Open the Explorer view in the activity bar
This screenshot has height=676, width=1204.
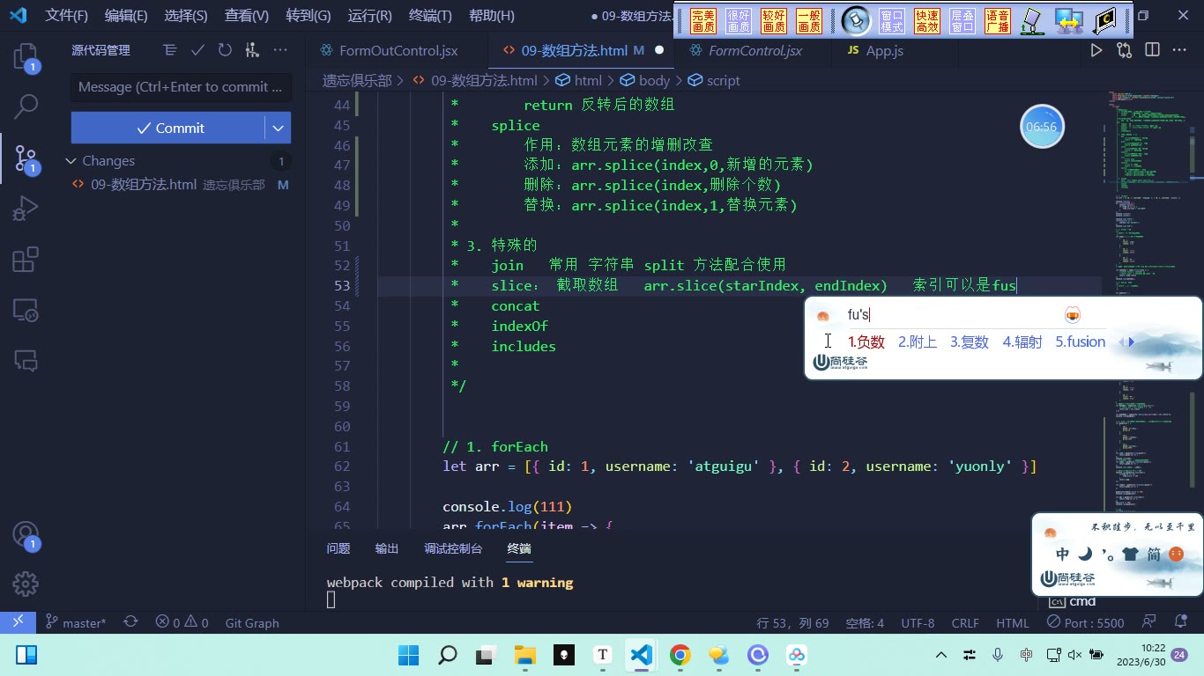(26, 57)
